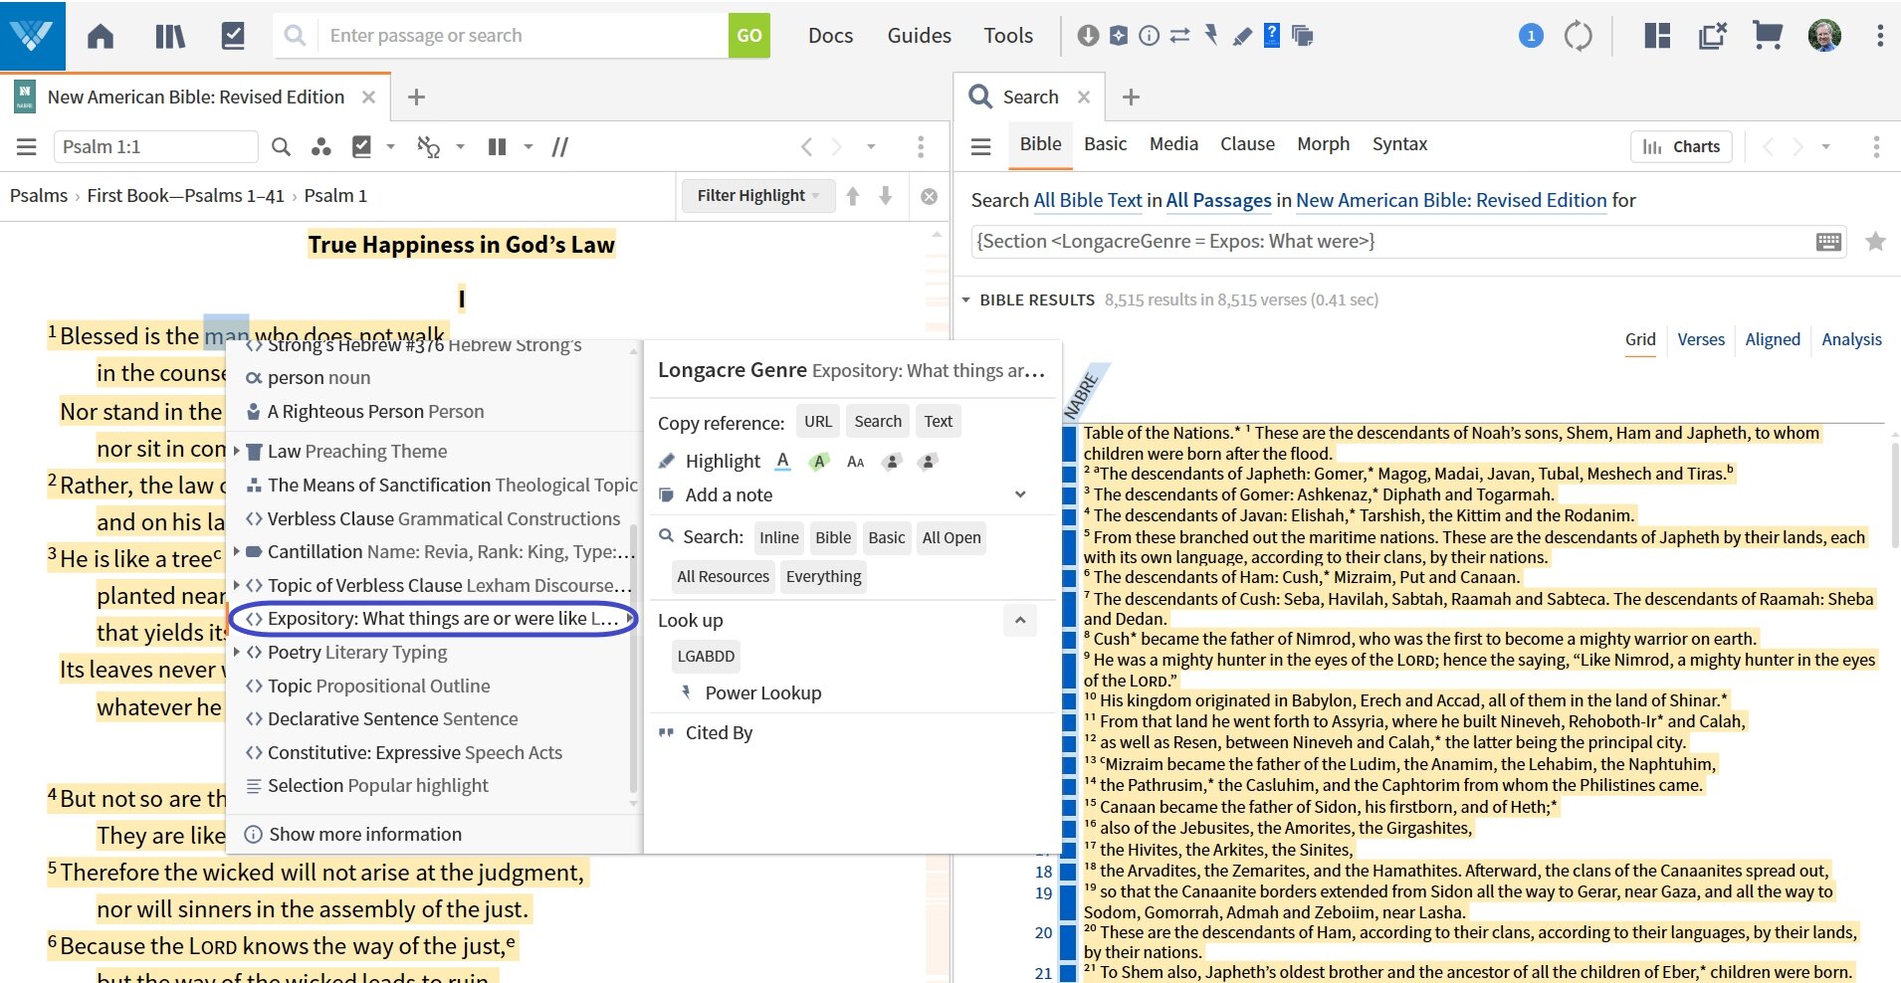This screenshot has width=1901, height=983.
Task: Click Power Lookup
Action: (762, 692)
